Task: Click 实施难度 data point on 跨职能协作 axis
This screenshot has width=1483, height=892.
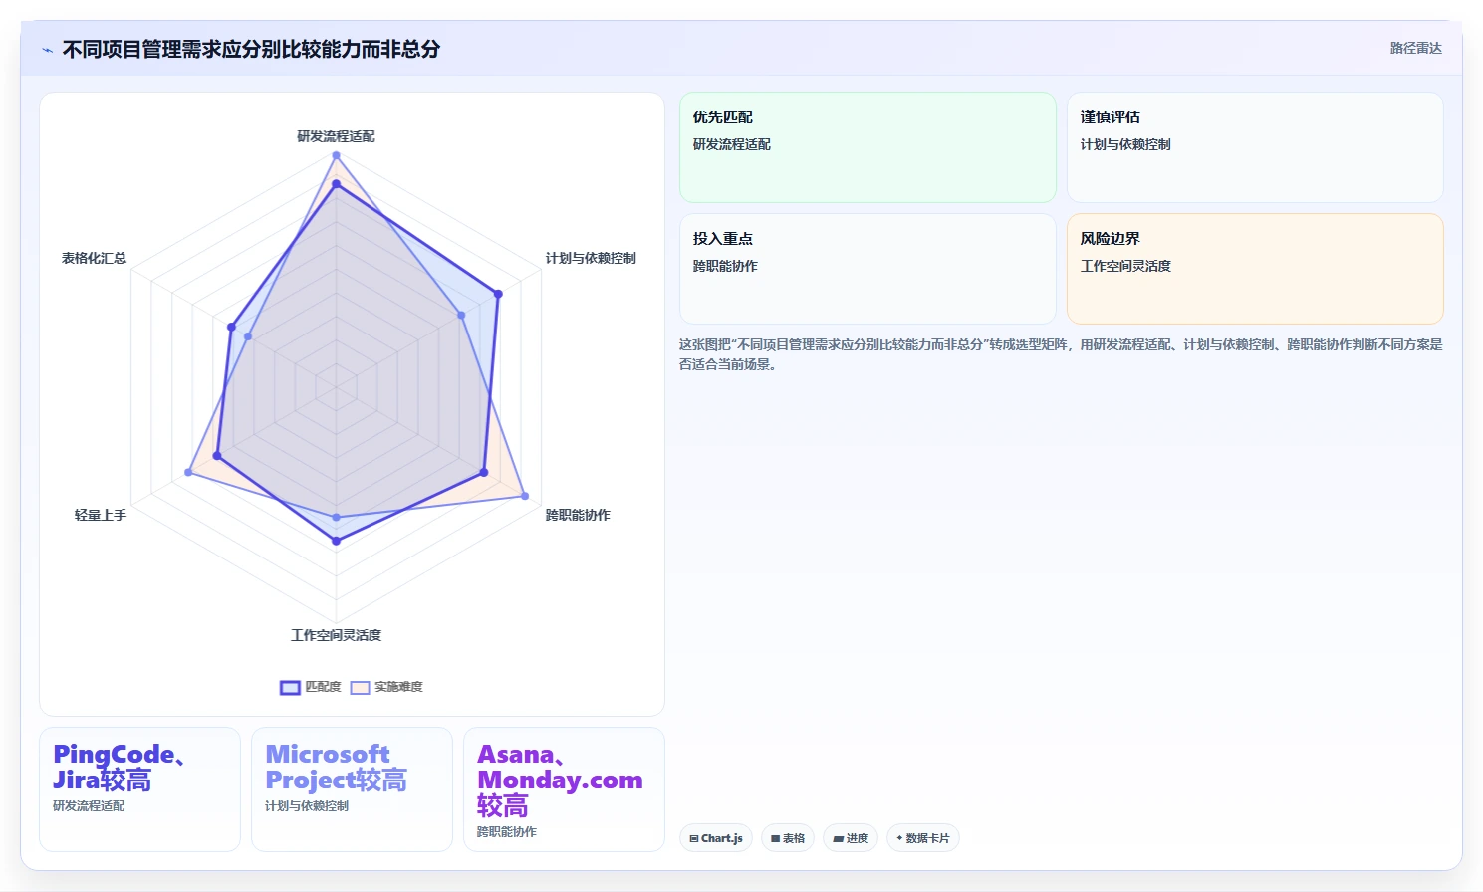Action: [525, 496]
